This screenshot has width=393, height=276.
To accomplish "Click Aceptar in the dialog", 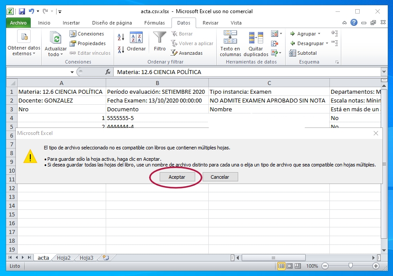I will tap(176, 177).
